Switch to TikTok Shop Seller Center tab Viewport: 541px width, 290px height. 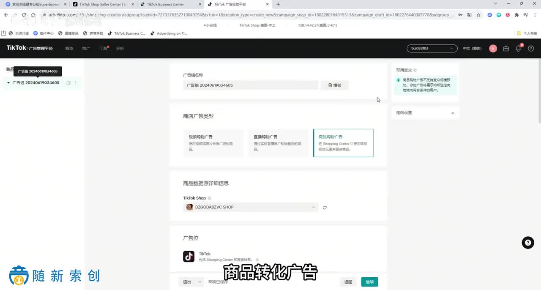(103, 4)
